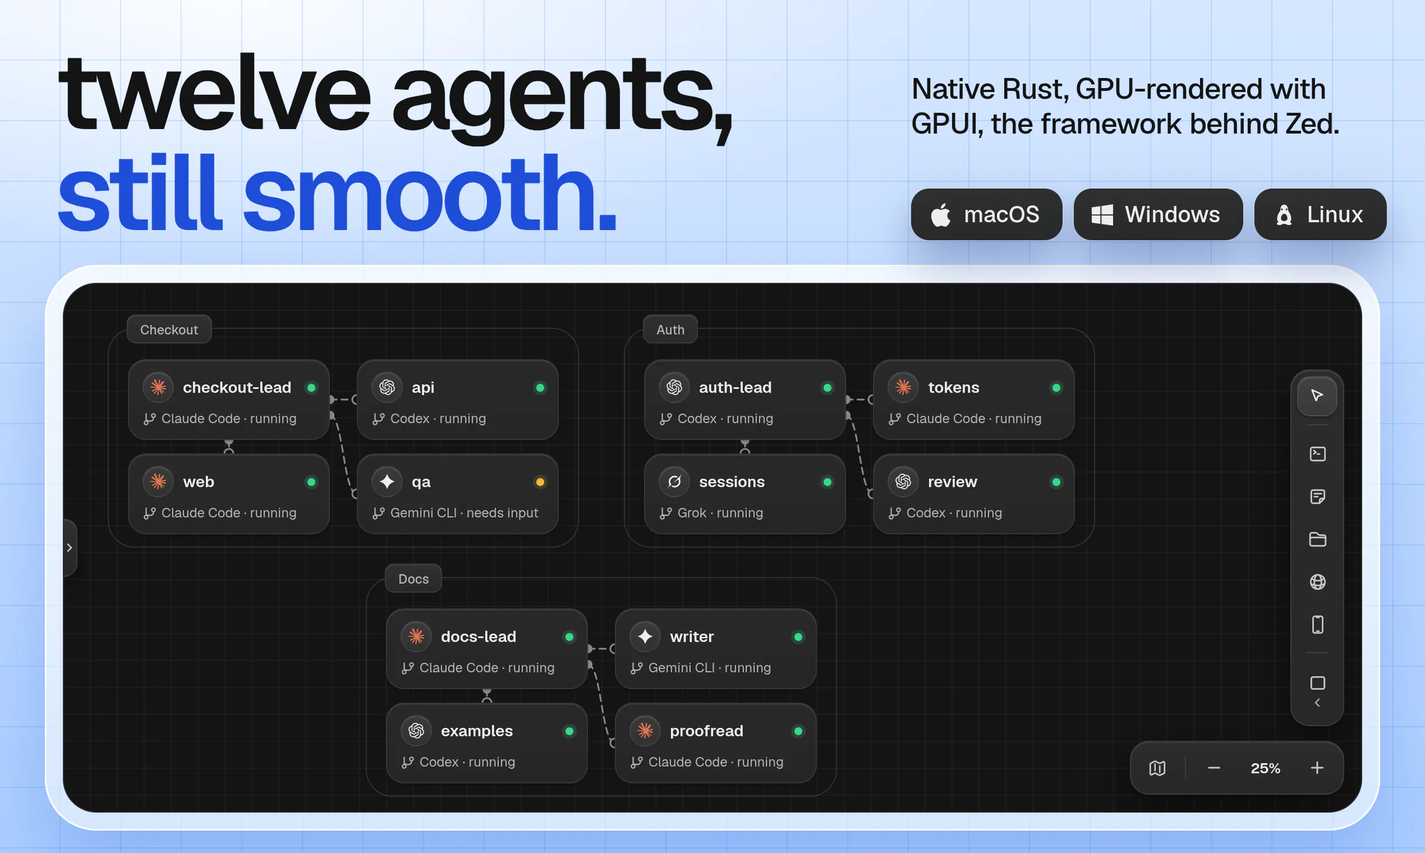Open the terminal tool in the sidebar
This screenshot has width=1425, height=853.
[1317, 454]
